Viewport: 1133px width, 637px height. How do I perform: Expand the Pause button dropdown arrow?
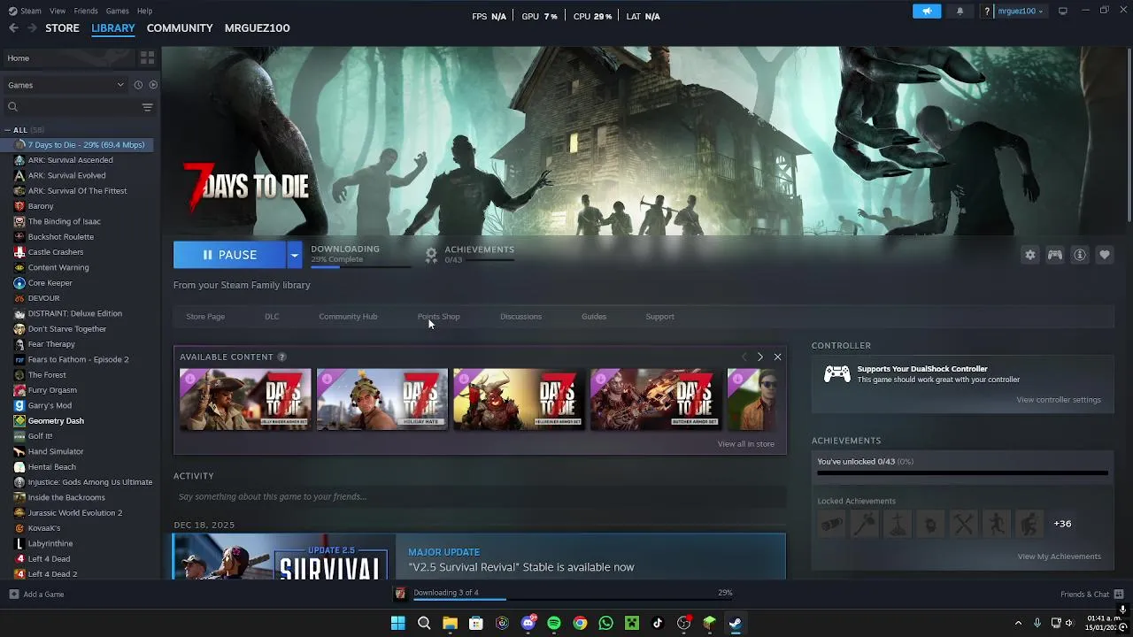tap(294, 255)
